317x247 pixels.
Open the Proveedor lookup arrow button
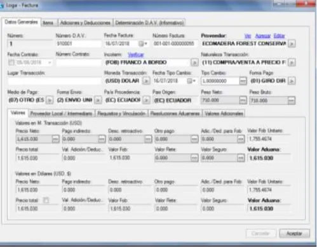click(292, 44)
